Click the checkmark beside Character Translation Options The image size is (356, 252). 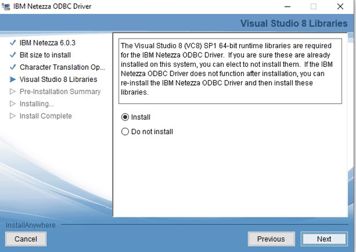tap(13, 67)
